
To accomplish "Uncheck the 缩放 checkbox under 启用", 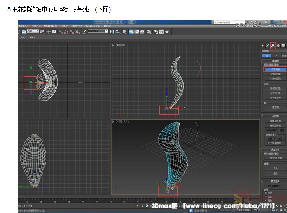I will tap(266, 200).
